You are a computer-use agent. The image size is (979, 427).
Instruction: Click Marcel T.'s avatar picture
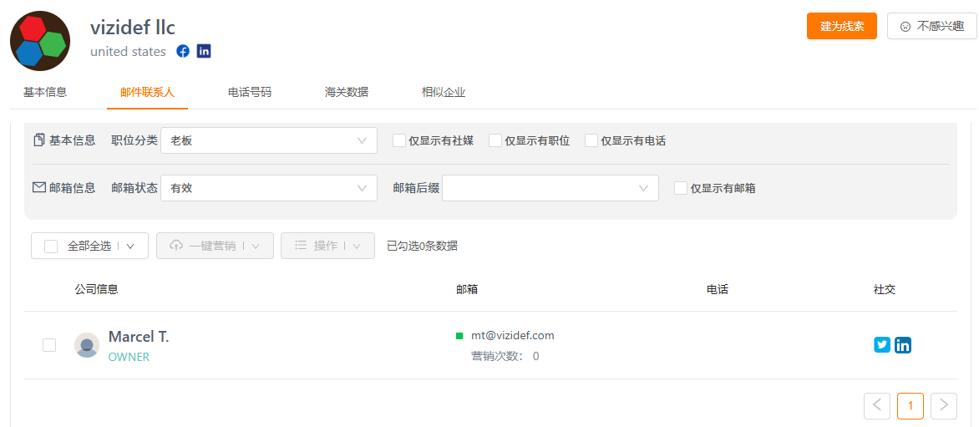pyautogui.click(x=87, y=344)
